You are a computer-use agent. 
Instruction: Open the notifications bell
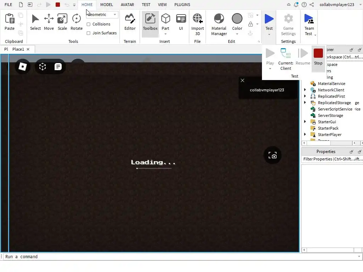click(x=296, y=5)
